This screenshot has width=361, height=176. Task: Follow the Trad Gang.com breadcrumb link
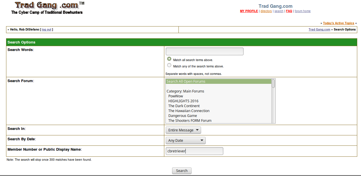pyautogui.click(x=319, y=30)
